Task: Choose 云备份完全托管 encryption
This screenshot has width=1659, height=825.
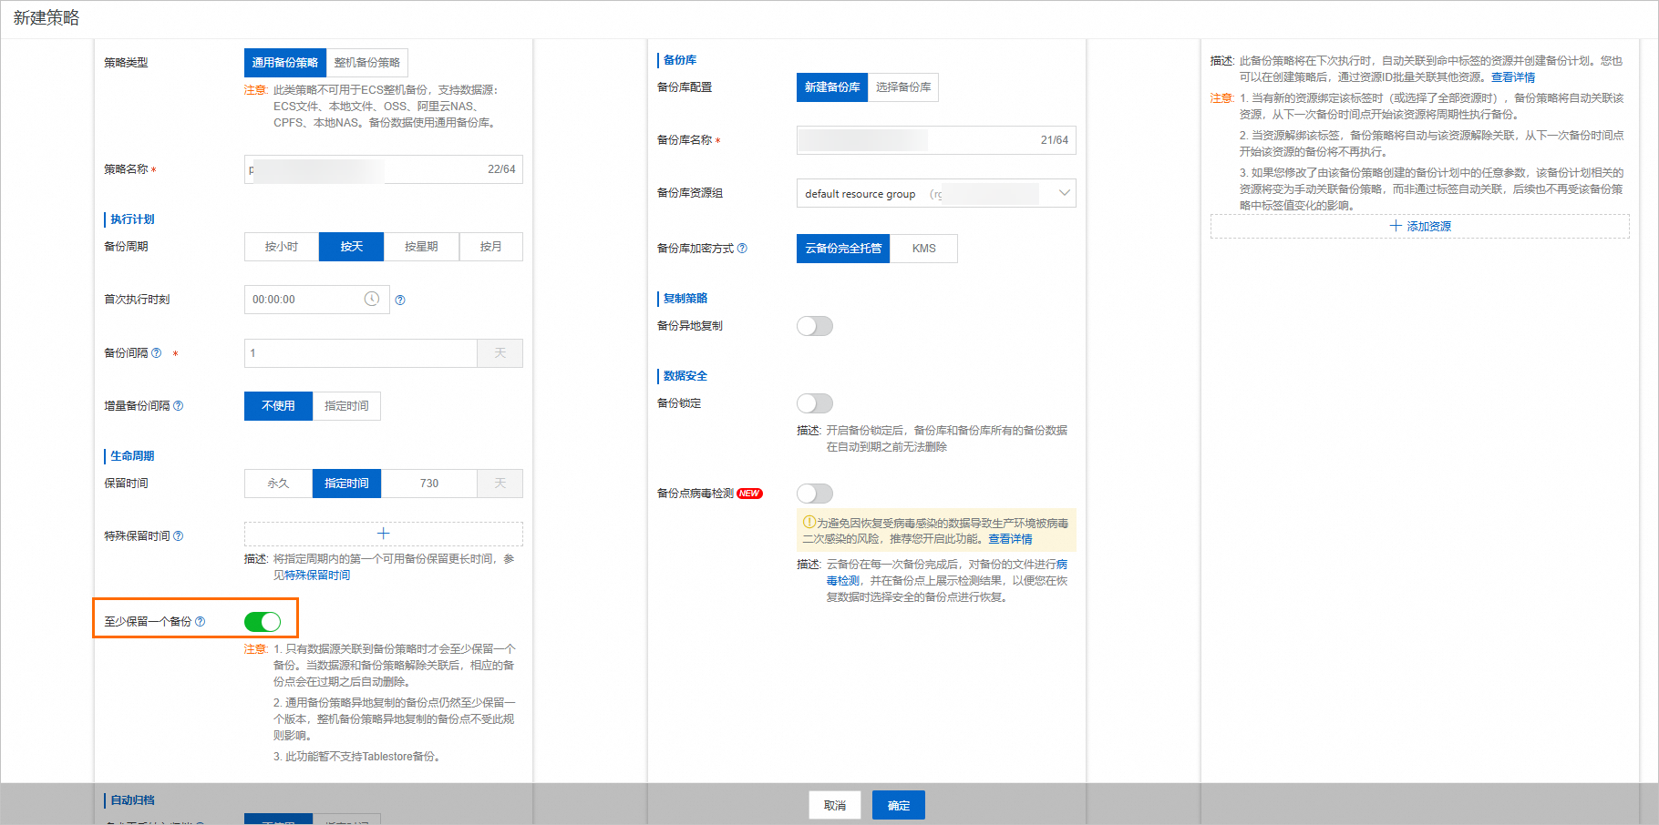Action: click(843, 249)
